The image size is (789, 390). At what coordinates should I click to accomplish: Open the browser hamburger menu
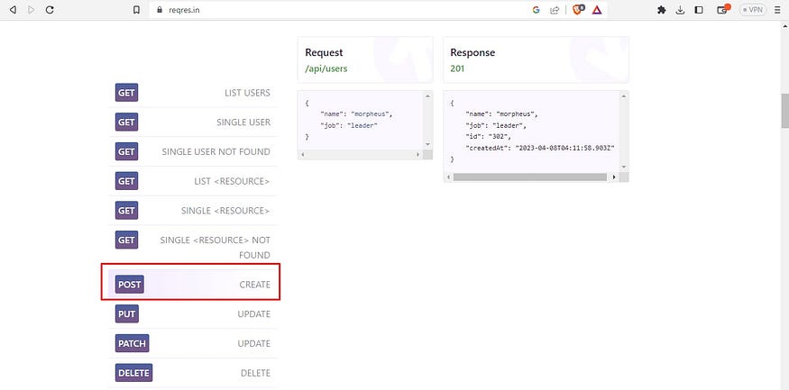point(778,10)
